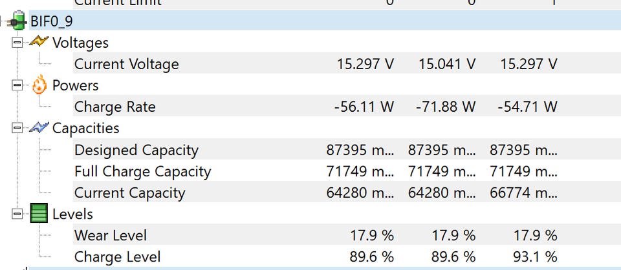Select the Charge Level row
This screenshot has height=270, width=621.
(117, 256)
